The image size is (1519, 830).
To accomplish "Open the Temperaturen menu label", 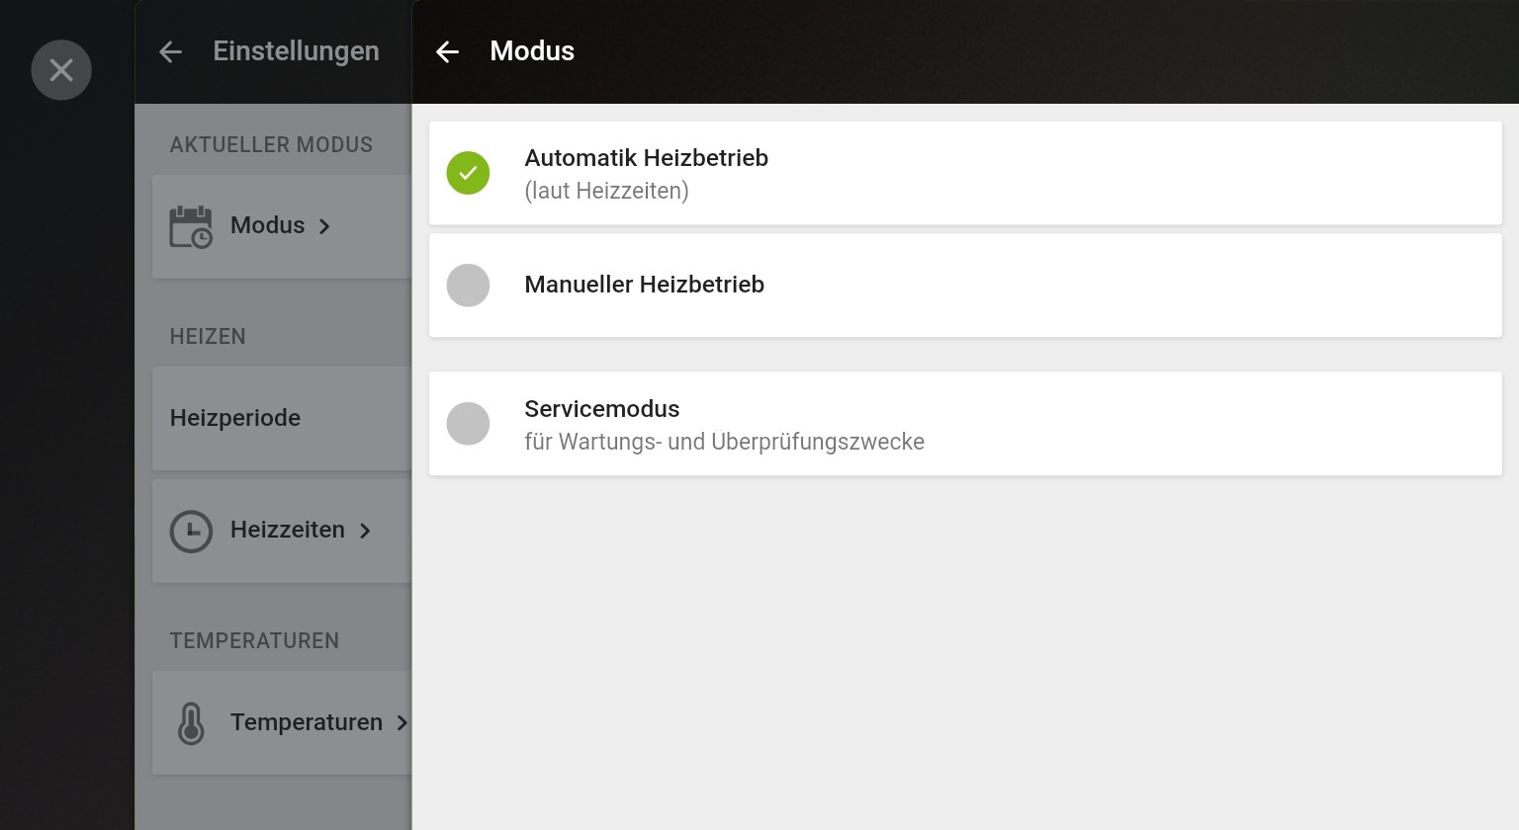I will [306, 722].
